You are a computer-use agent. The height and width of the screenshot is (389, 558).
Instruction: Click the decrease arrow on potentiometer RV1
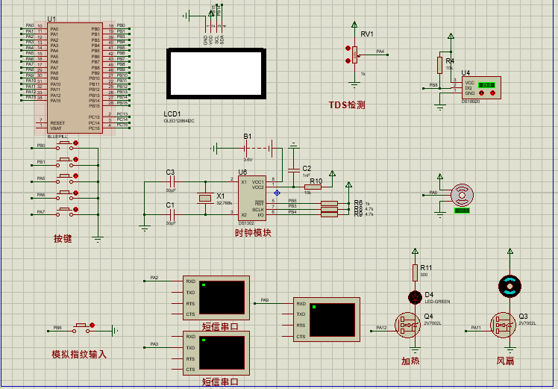coord(348,61)
